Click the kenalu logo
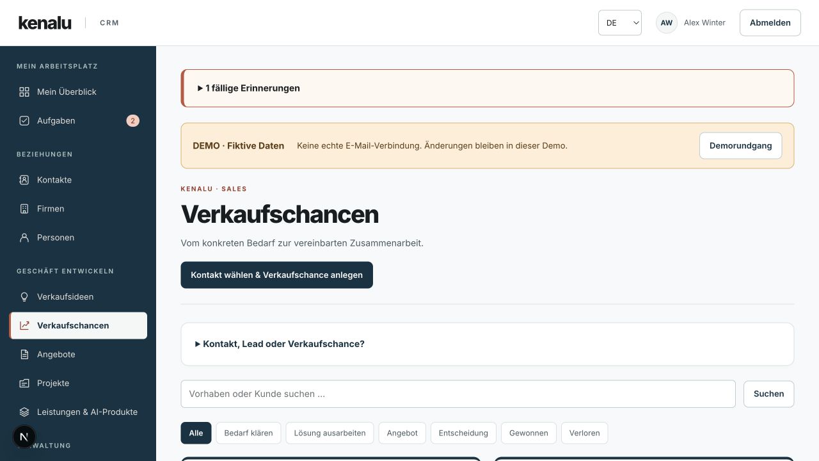The height and width of the screenshot is (461, 819). [45, 22]
